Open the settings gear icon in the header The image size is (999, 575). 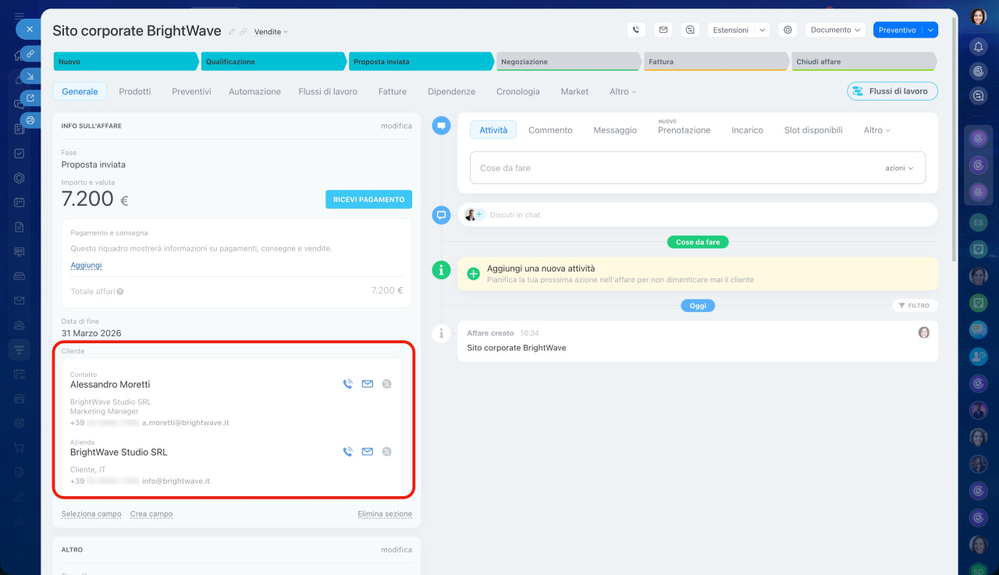point(787,30)
